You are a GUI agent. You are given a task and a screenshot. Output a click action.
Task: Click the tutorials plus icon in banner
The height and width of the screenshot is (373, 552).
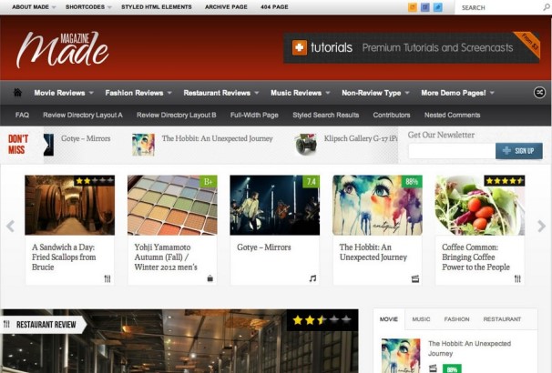300,47
